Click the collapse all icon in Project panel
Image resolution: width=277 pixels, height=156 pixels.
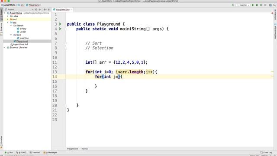(x=40, y=10)
